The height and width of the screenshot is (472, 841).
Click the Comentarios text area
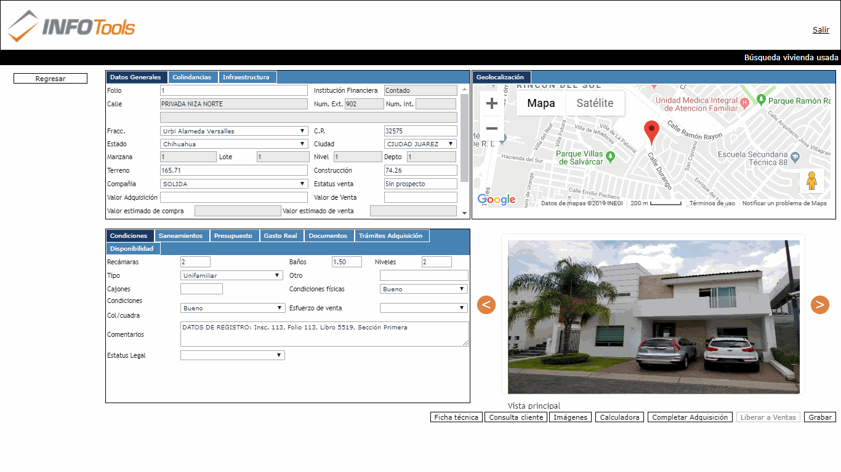(324, 334)
